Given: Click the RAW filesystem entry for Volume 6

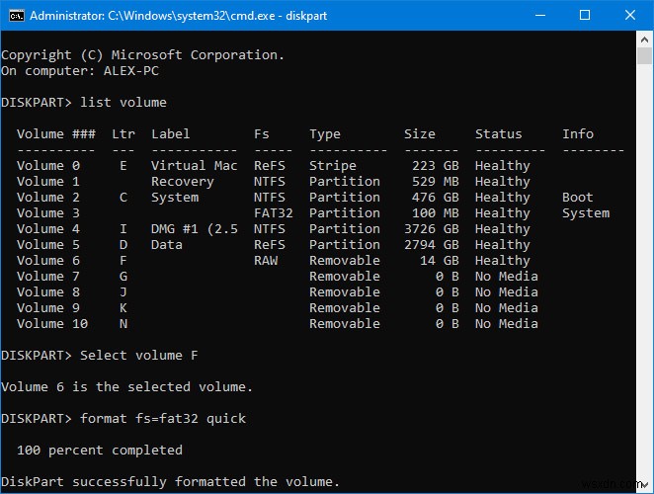Looking at the screenshot, I should tap(266, 261).
